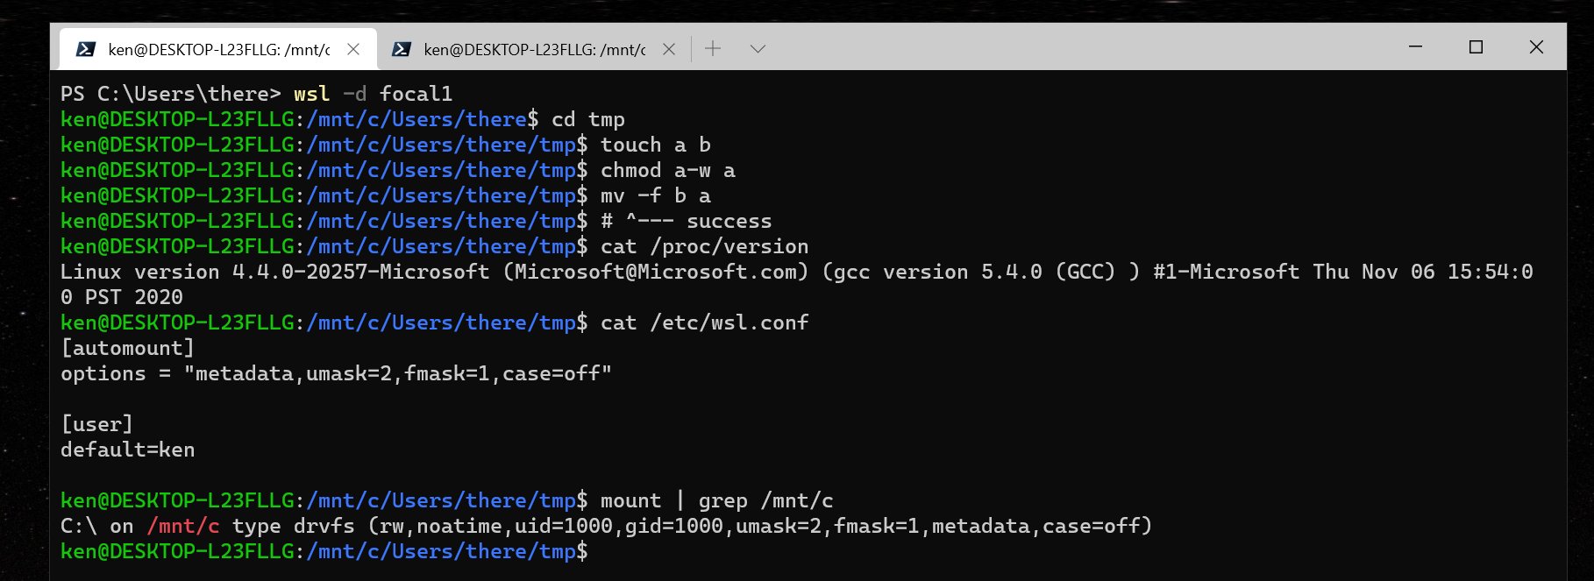Viewport: 1594px width, 581px height.
Task: Open a new terminal tab with the plus icon
Action: tap(712, 50)
